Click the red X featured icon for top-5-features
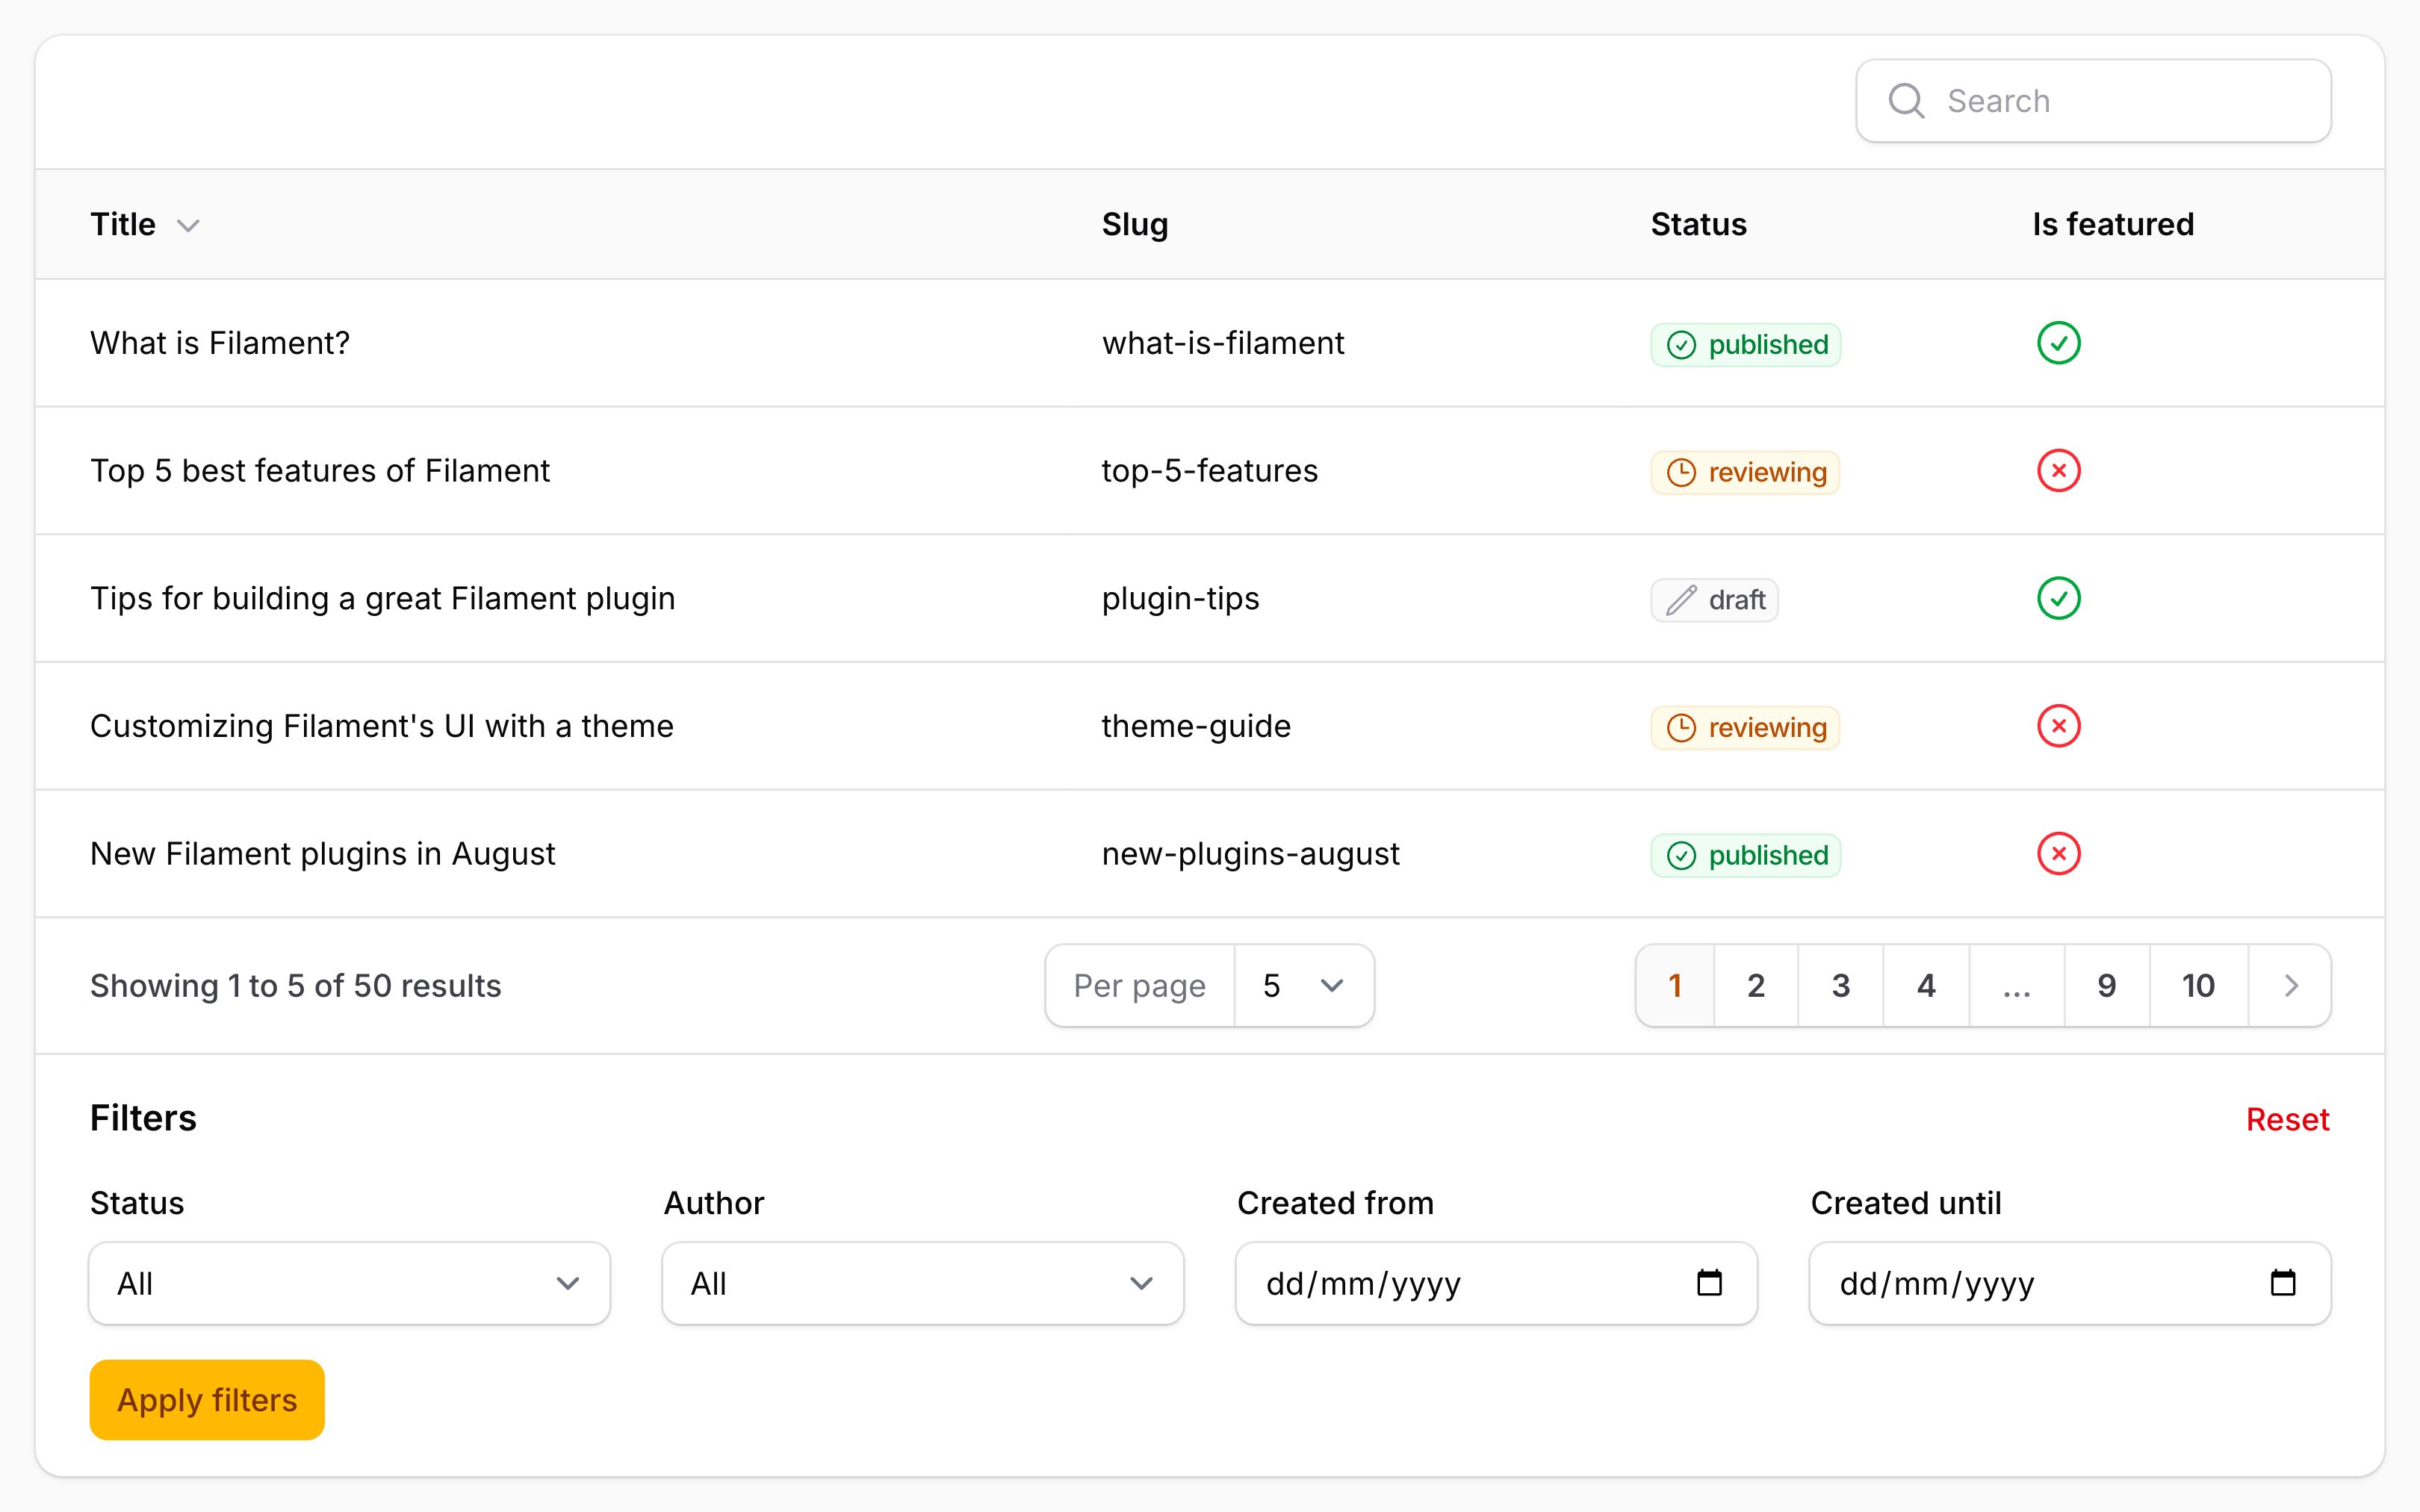Viewport: 2420px width, 1512px height. 2058,471
